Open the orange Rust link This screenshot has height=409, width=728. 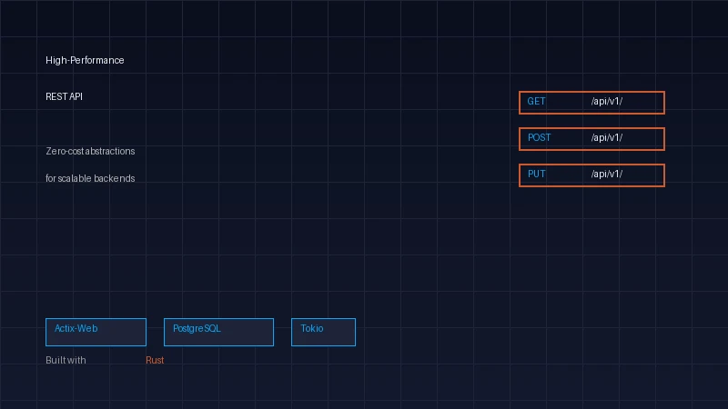(x=155, y=361)
